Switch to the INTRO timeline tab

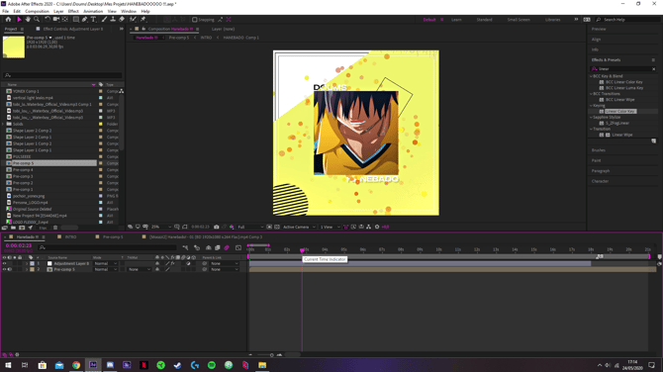click(70, 237)
